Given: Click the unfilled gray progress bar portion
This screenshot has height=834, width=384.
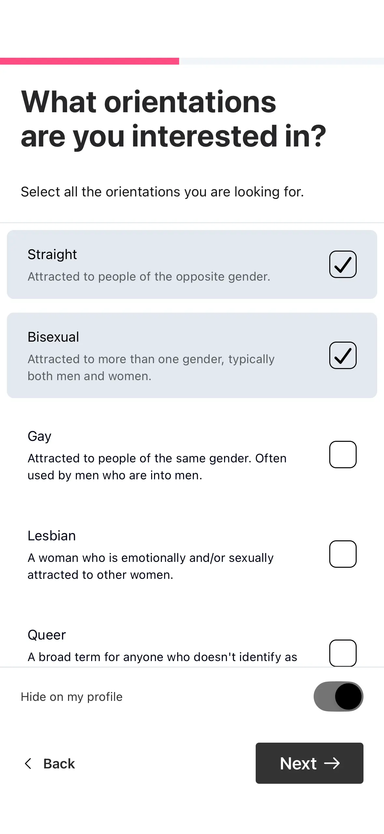Looking at the screenshot, I should (281, 61).
